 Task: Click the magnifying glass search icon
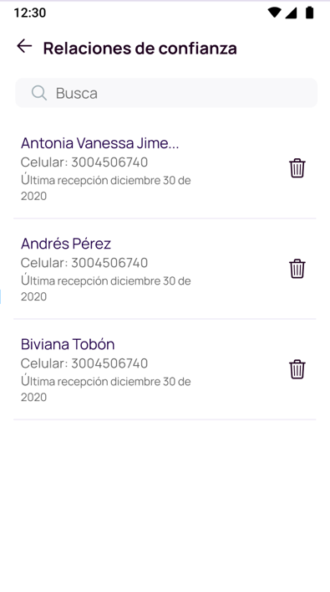pos(39,93)
